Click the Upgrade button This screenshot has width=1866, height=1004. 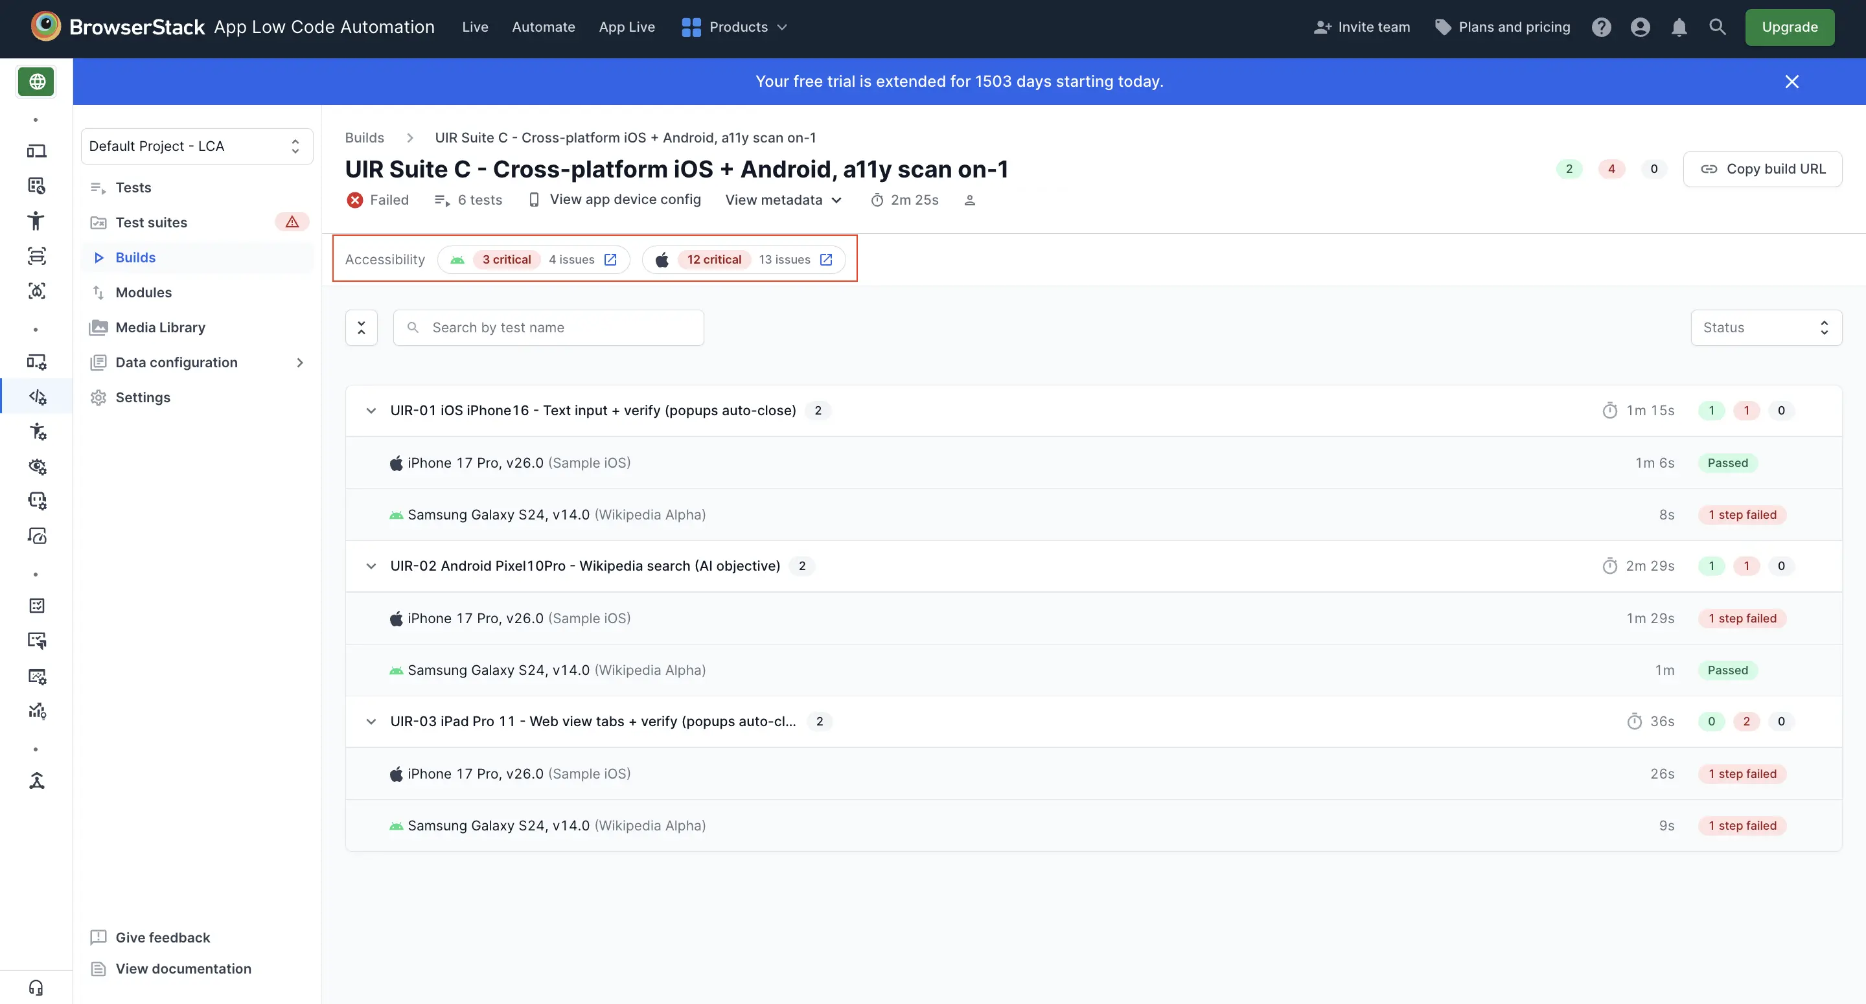click(x=1789, y=27)
